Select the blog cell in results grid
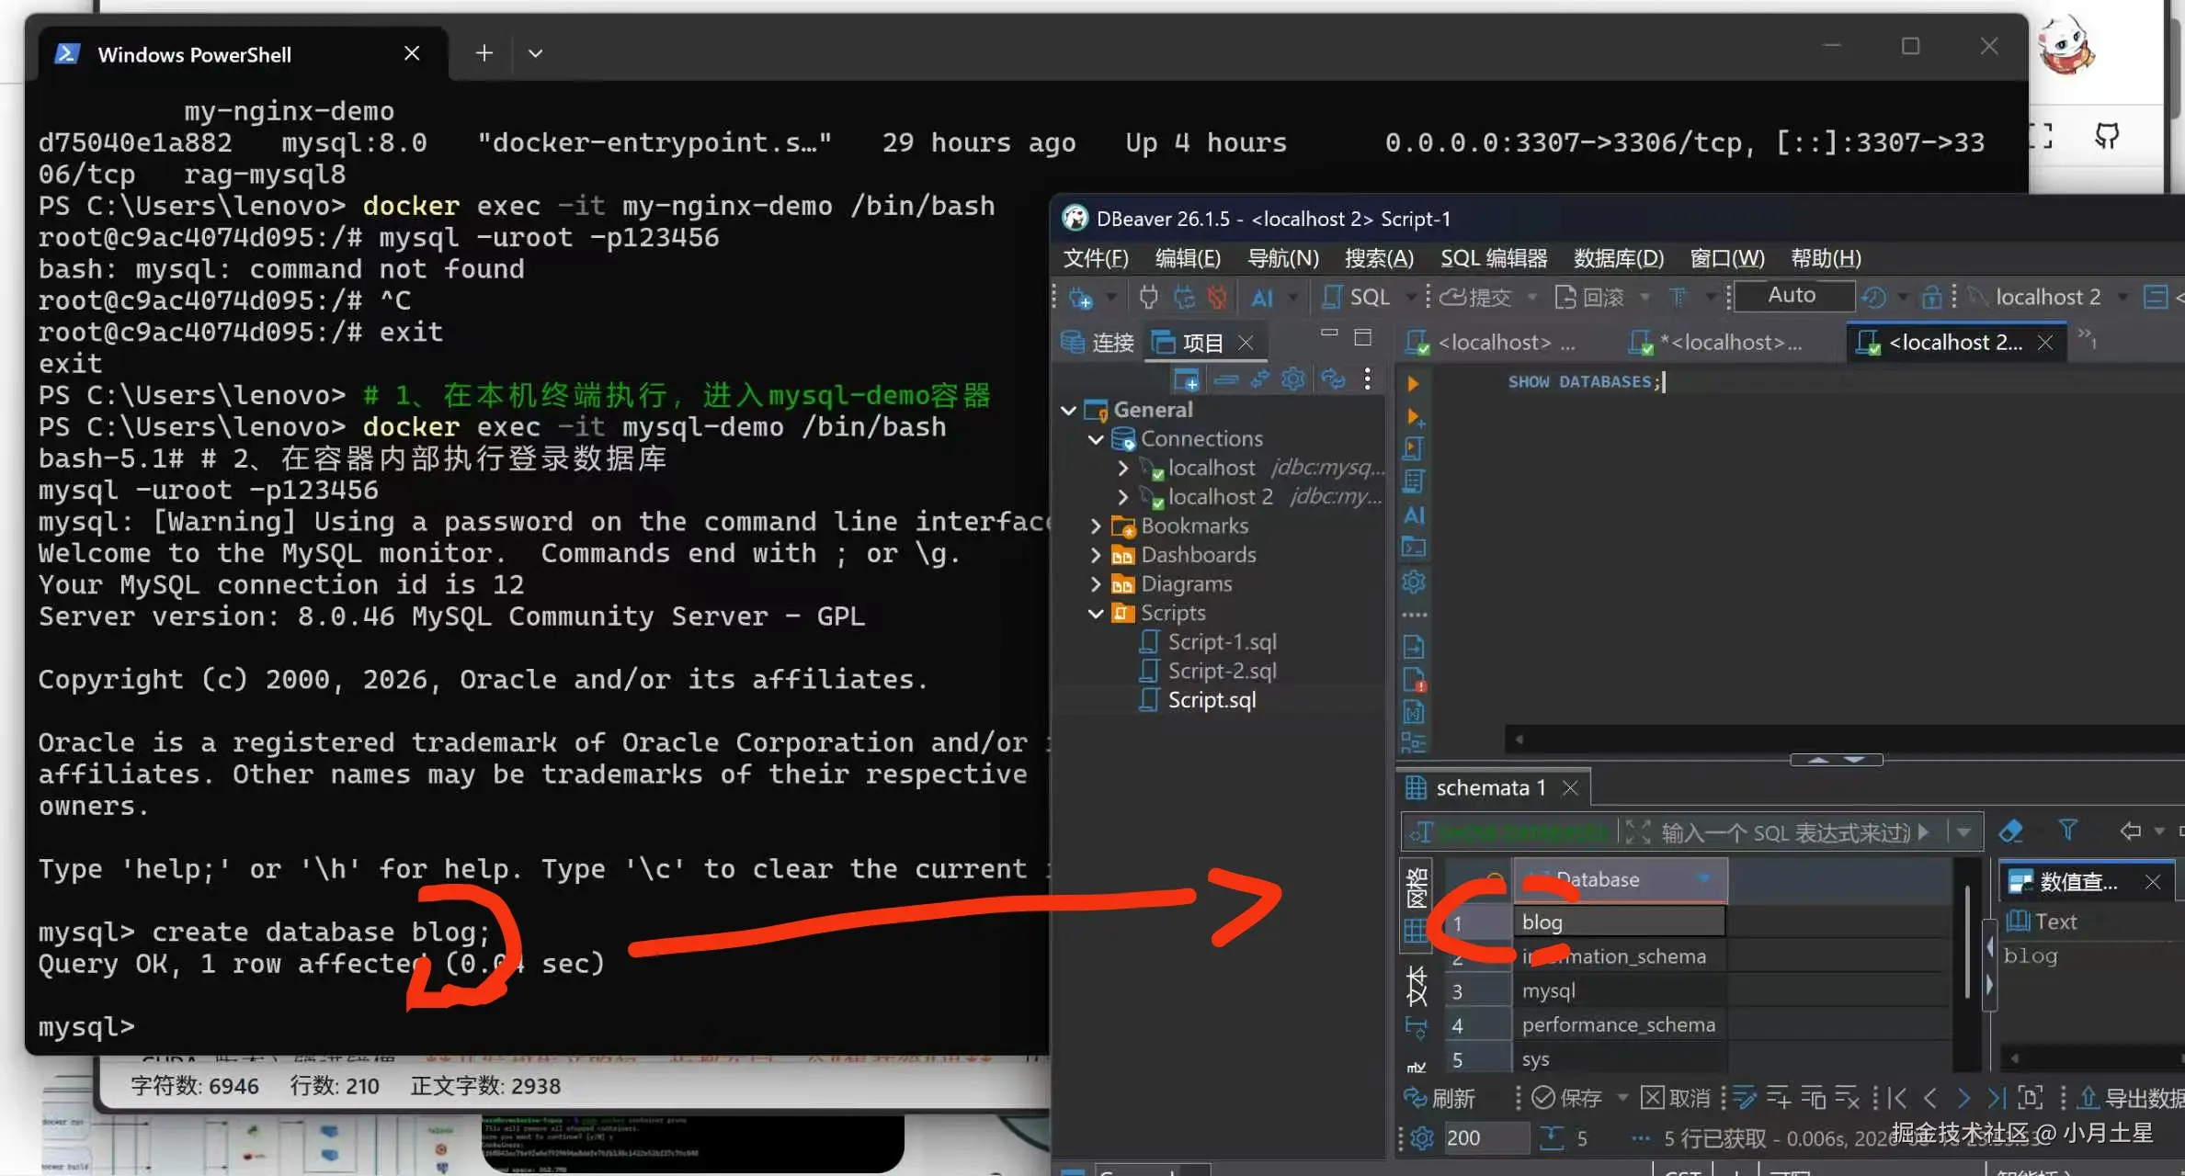 1620,922
